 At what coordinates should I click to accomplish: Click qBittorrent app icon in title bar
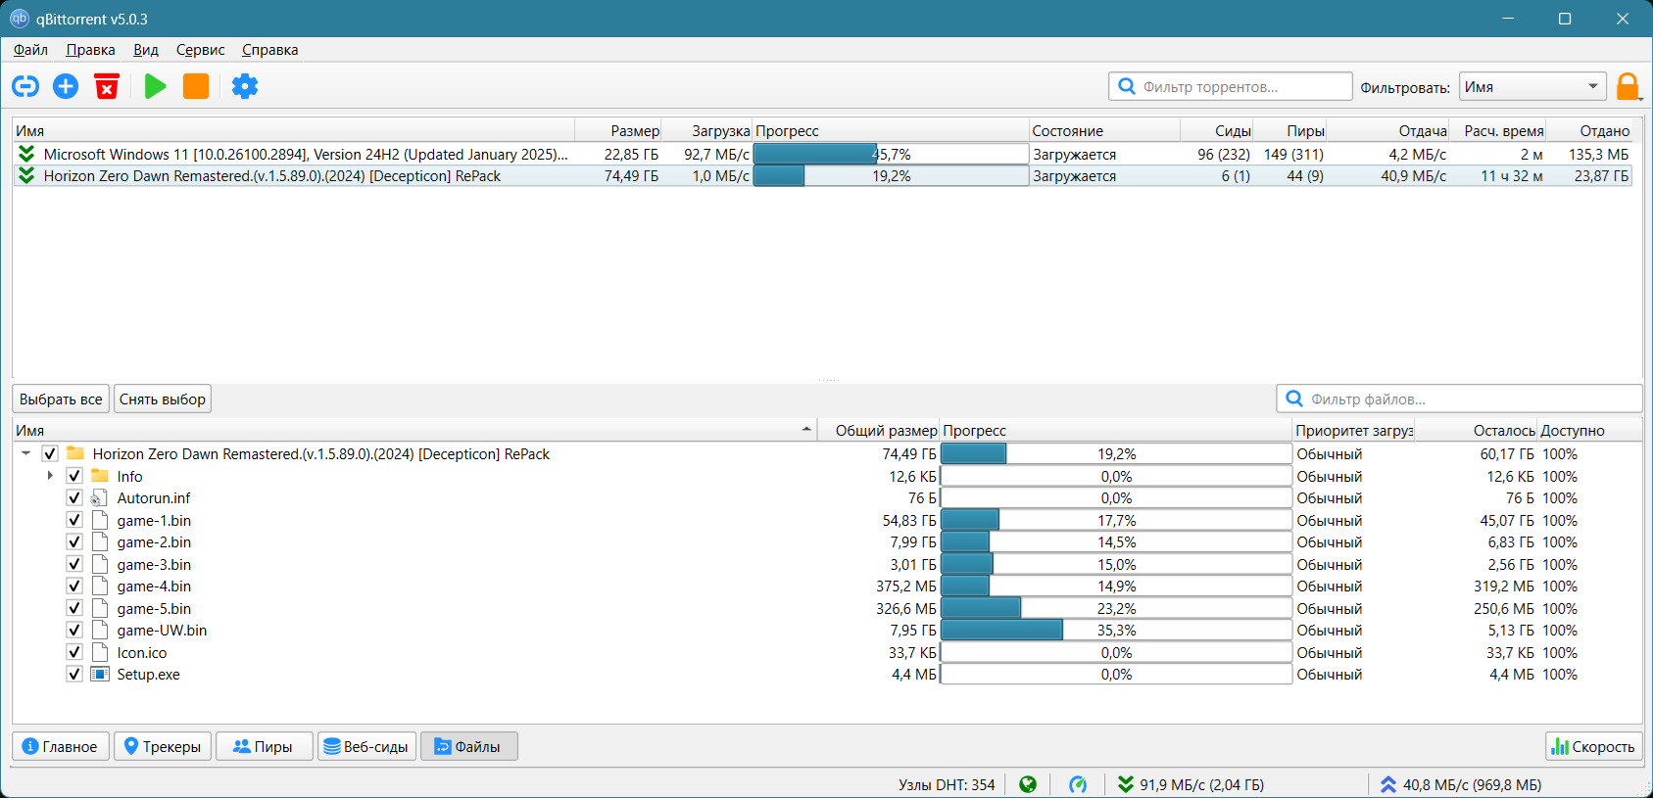pyautogui.click(x=20, y=19)
